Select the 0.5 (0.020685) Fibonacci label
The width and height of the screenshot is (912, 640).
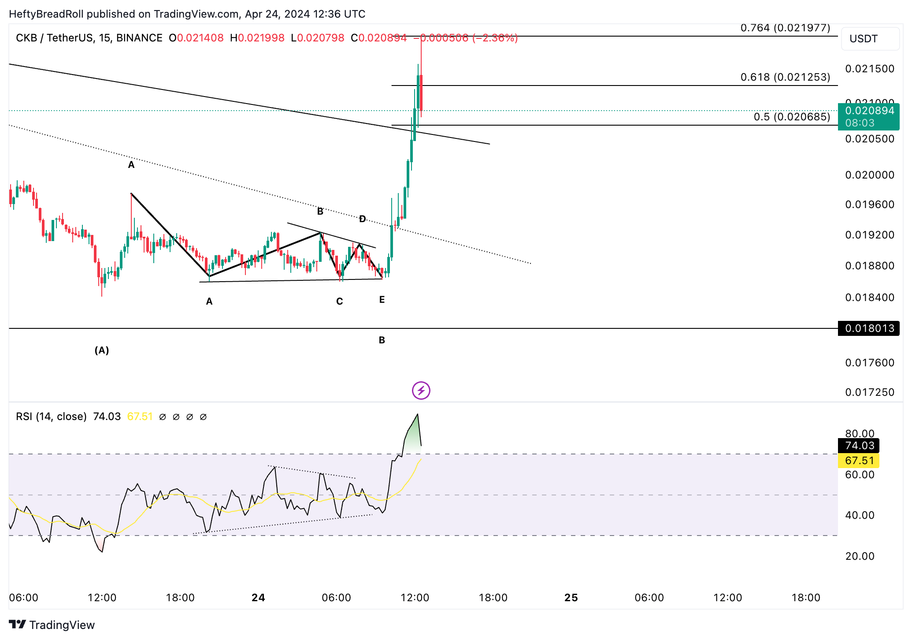pyautogui.click(x=792, y=117)
